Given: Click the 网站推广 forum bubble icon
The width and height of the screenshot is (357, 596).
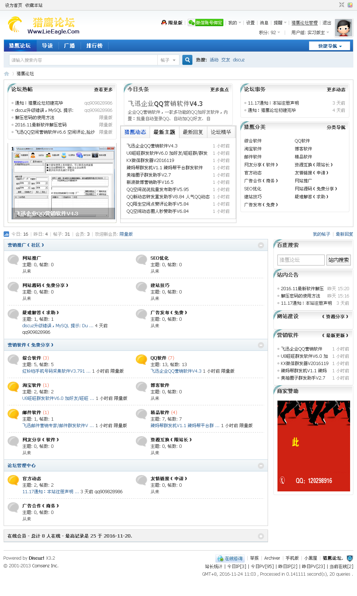Looking at the screenshot, I should (13, 259).
